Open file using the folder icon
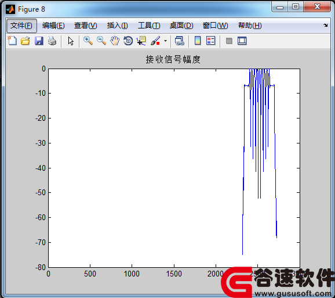This screenshot has height=298, width=335. pos(26,41)
